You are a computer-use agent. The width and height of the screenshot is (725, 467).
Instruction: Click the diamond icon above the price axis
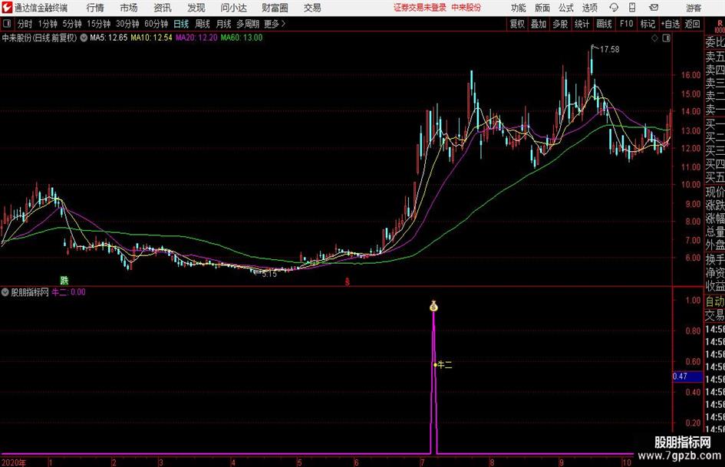654,38
